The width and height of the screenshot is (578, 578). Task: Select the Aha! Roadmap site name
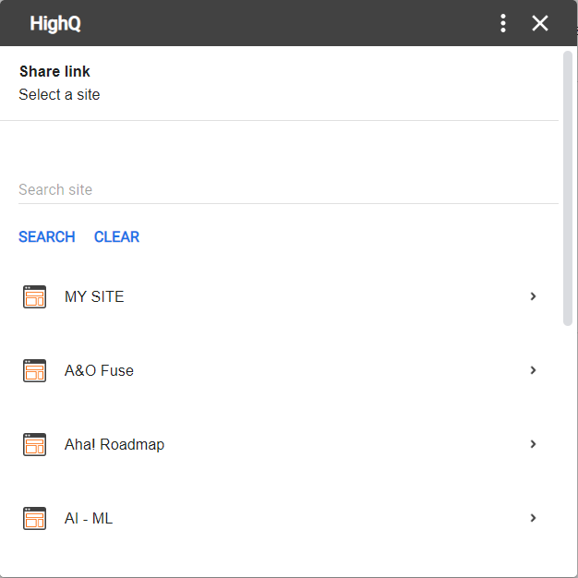pyautogui.click(x=114, y=444)
